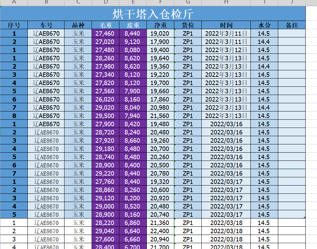
Task: Click the 皮重 header cell
Action: pyautogui.click(x=133, y=25)
